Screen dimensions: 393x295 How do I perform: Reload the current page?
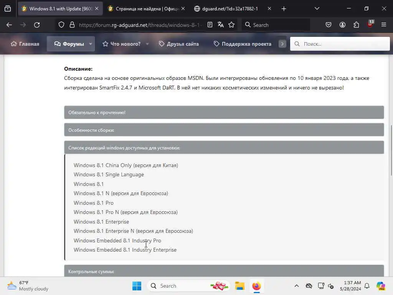[x=37, y=25]
